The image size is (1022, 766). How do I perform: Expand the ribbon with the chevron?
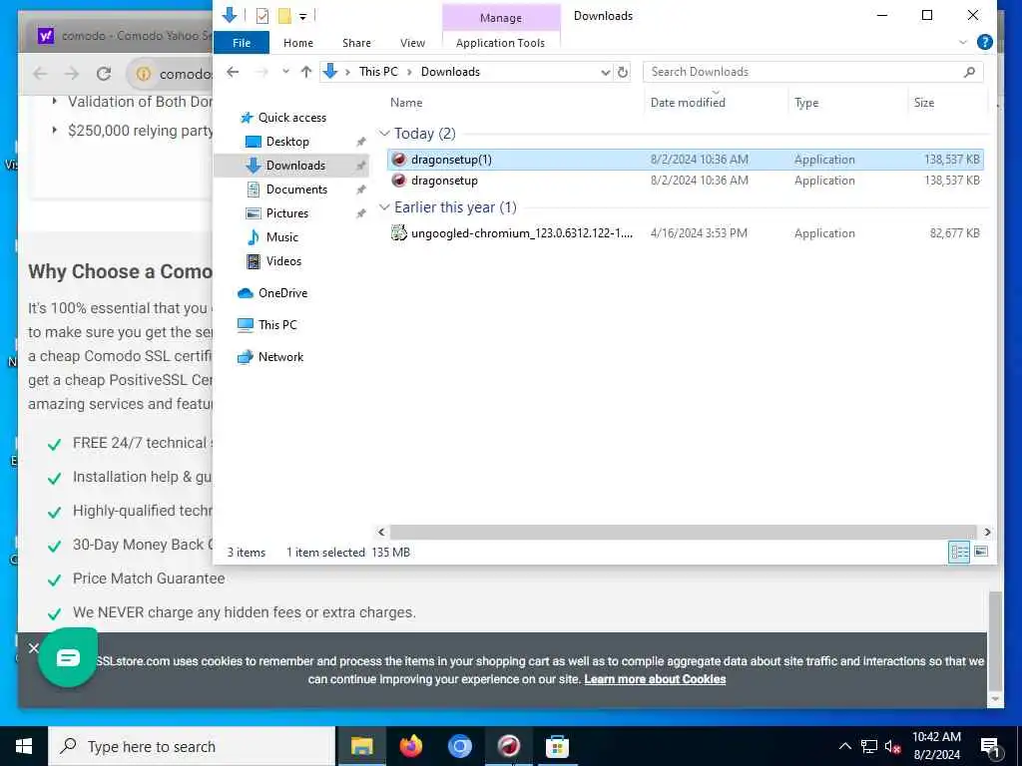pyautogui.click(x=963, y=43)
